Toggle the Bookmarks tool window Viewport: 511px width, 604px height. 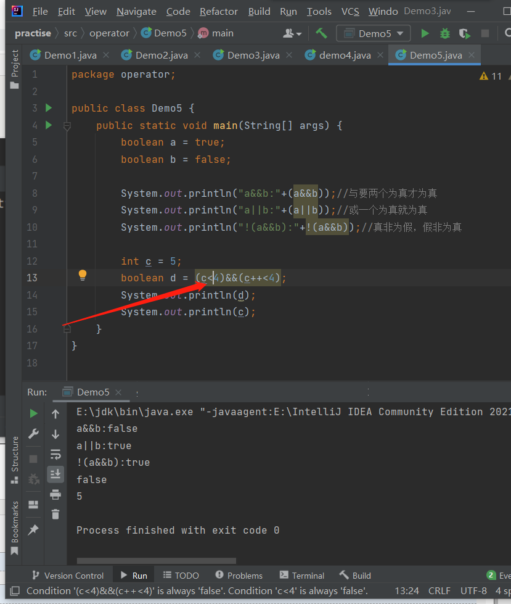(15, 527)
